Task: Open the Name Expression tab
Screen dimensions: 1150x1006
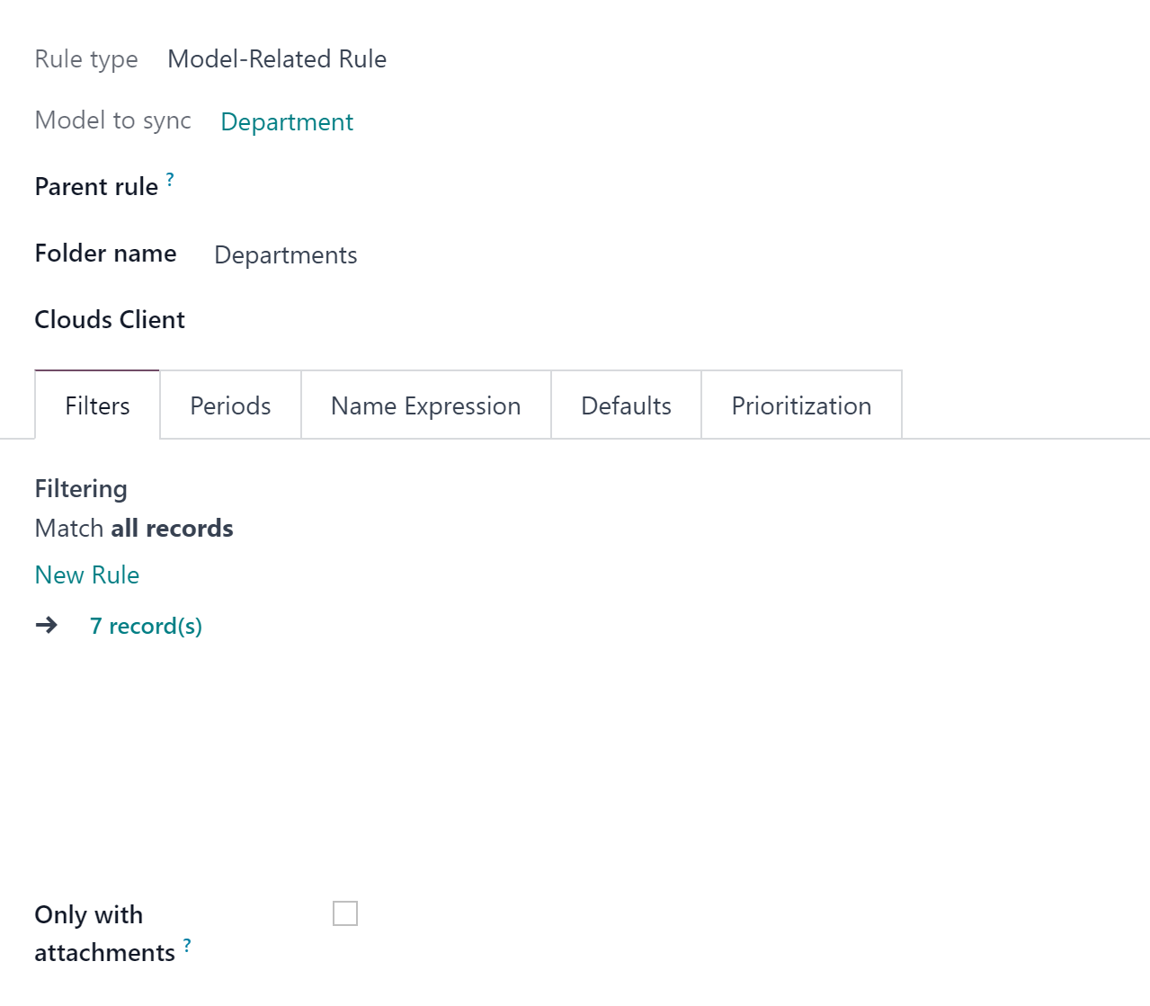Action: (x=426, y=405)
